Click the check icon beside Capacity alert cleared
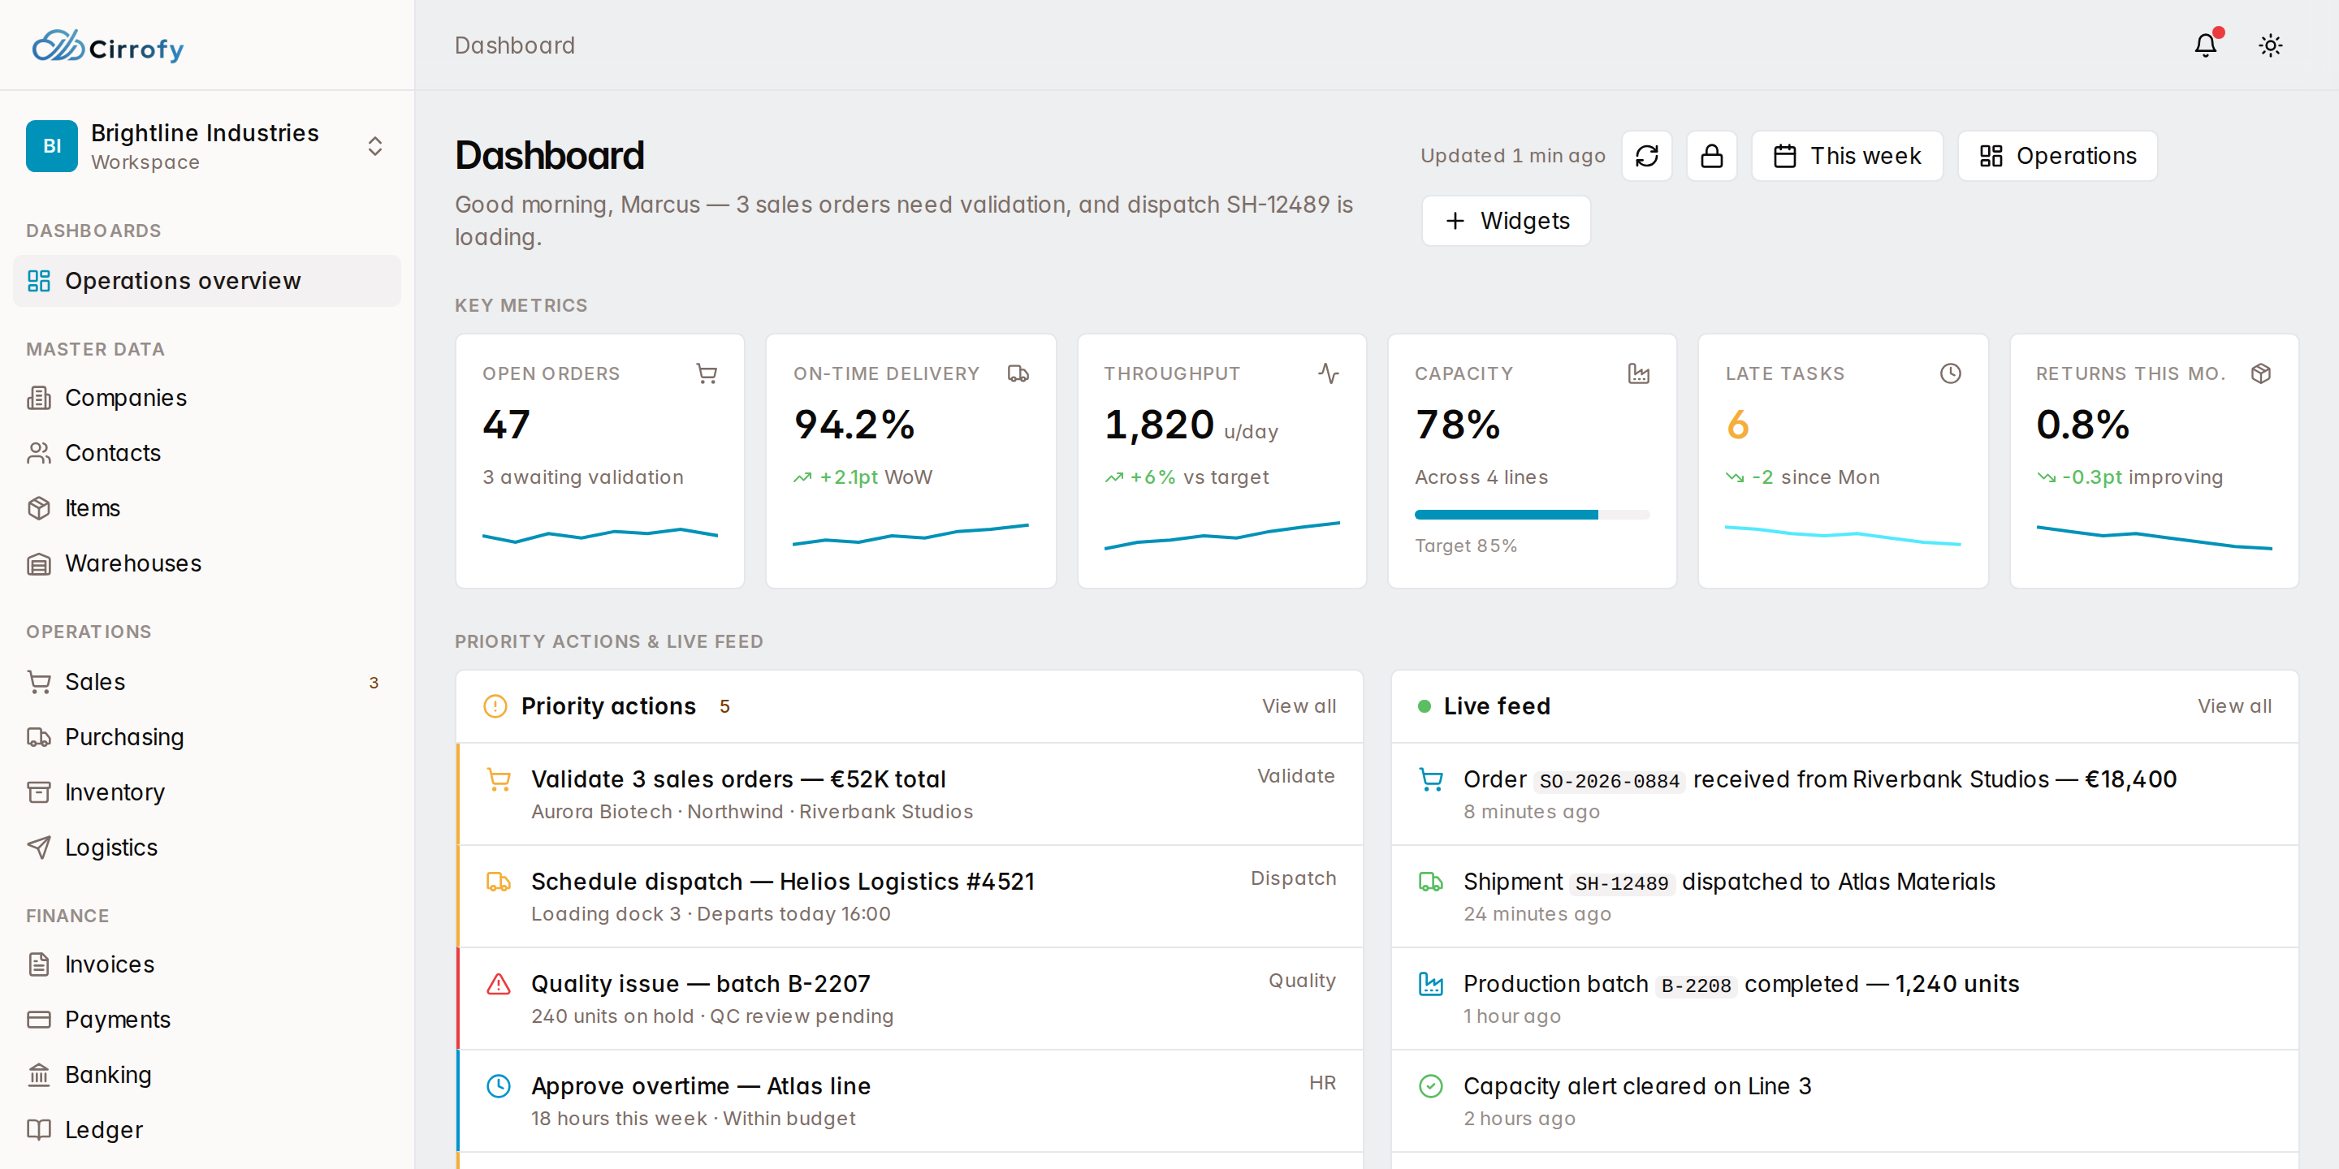The height and width of the screenshot is (1169, 2339). point(1431,1086)
